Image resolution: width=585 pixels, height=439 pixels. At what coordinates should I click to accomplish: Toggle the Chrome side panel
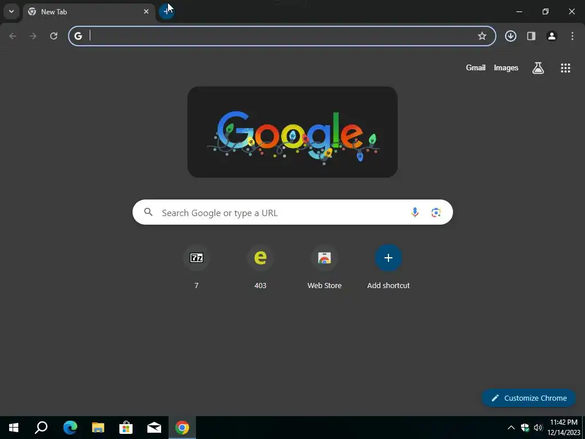[x=531, y=36]
